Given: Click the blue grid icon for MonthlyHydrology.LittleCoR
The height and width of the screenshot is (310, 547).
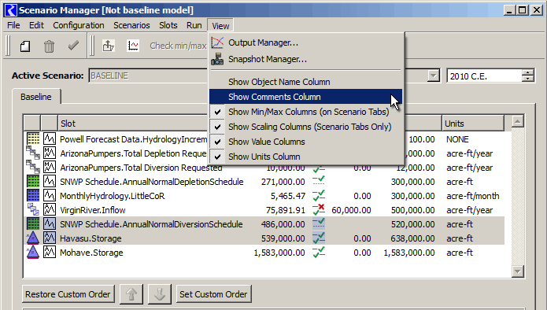Looking at the screenshot, I should tap(33, 195).
